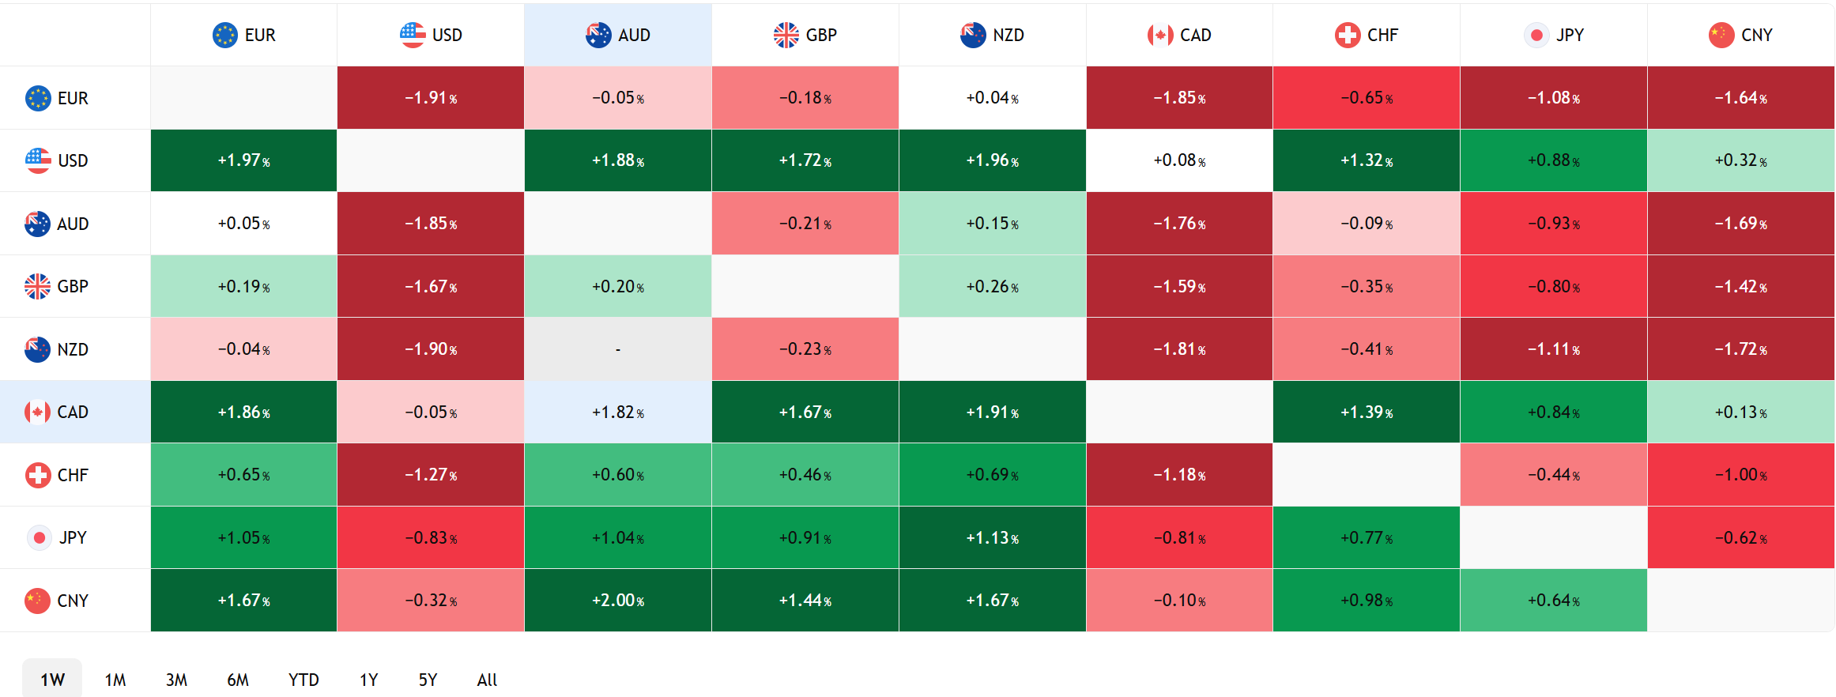Click the CHF/CNY cell showing −1.00%

[1740, 475]
